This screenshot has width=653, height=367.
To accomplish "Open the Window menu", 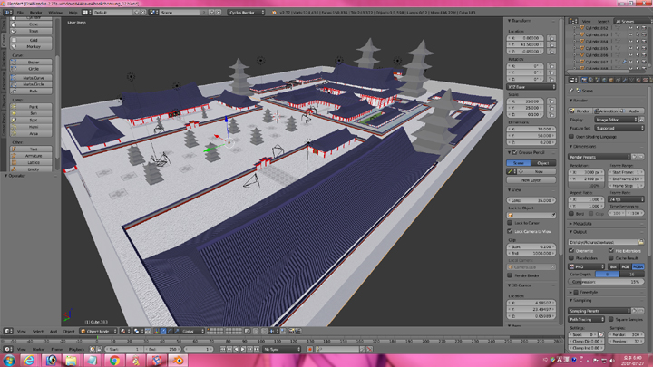I will [x=55, y=13].
